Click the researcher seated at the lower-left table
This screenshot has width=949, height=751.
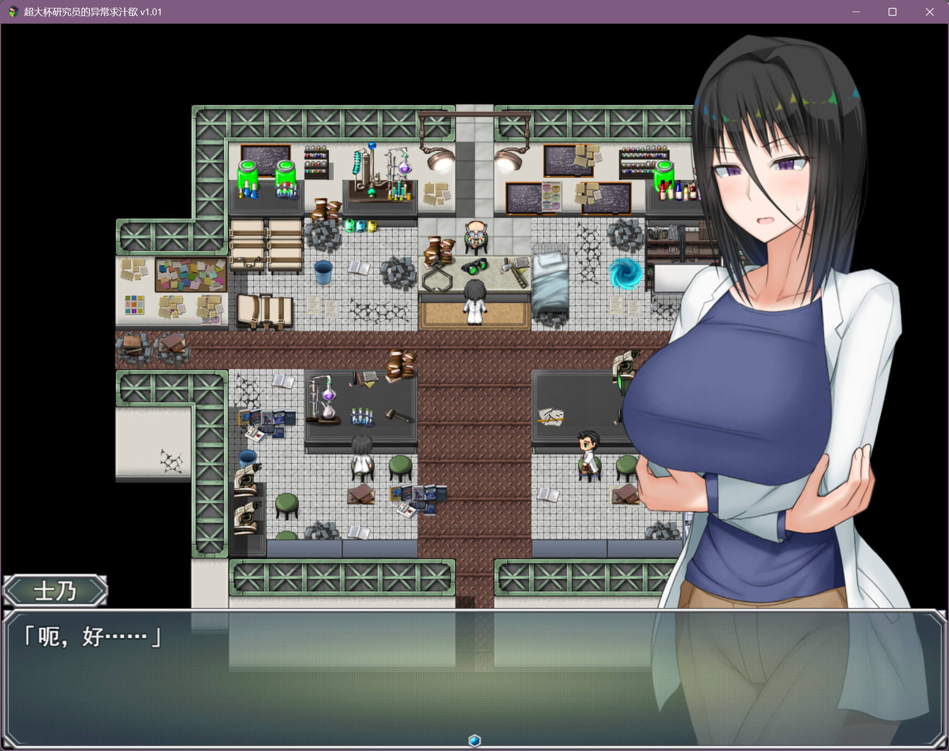click(362, 456)
